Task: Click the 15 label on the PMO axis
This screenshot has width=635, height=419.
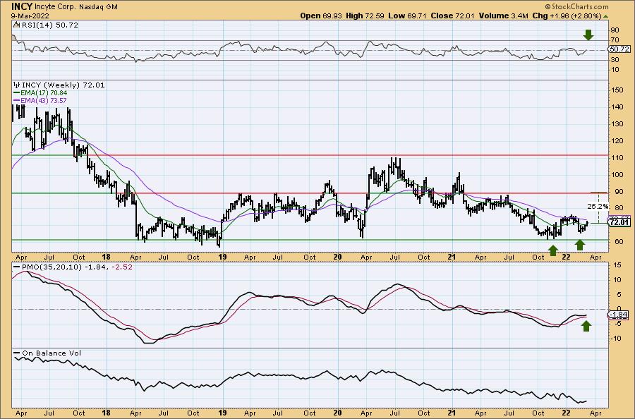Action: 618,265
